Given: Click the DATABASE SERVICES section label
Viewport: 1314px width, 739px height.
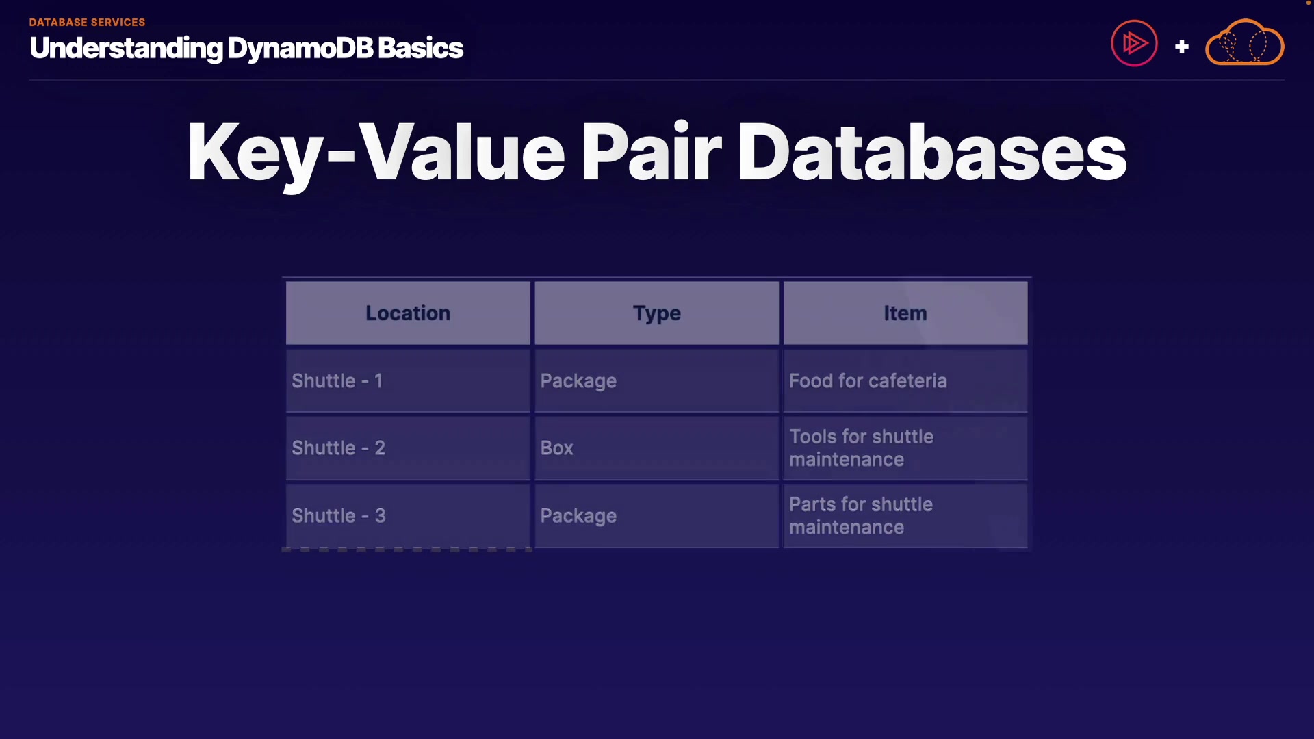Looking at the screenshot, I should coord(87,22).
